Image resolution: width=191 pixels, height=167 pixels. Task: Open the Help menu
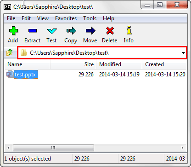[108, 18]
